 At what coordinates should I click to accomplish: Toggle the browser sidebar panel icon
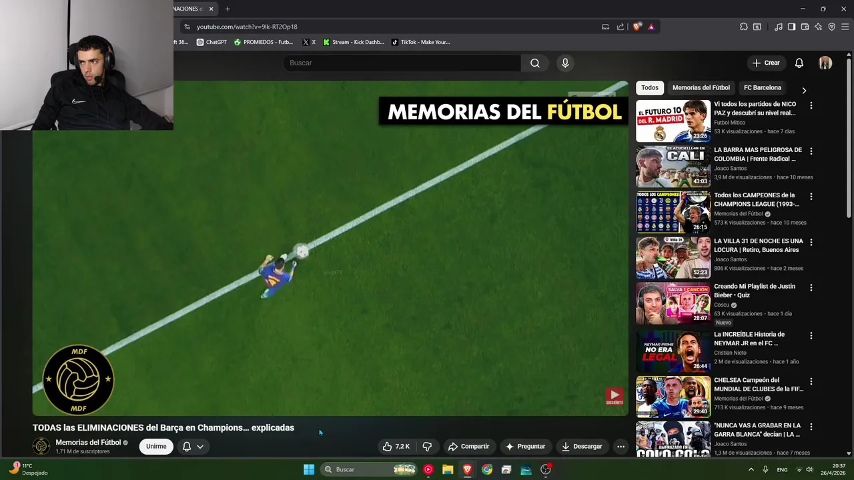coord(791,27)
